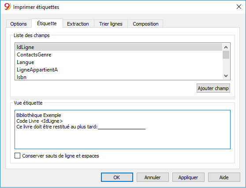
Task: Close the Imprimer étiquettes dialog
Action: 239,7
